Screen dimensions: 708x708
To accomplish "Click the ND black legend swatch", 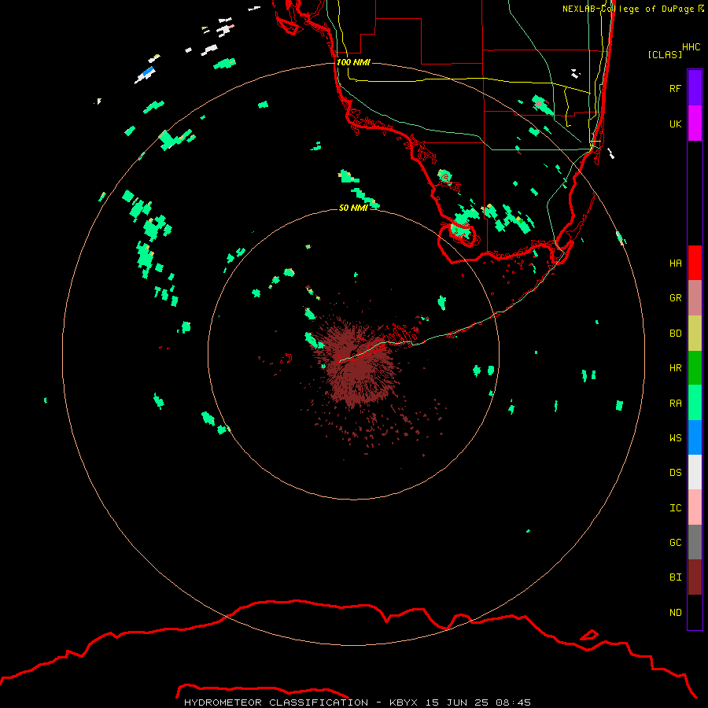I will 695,612.
